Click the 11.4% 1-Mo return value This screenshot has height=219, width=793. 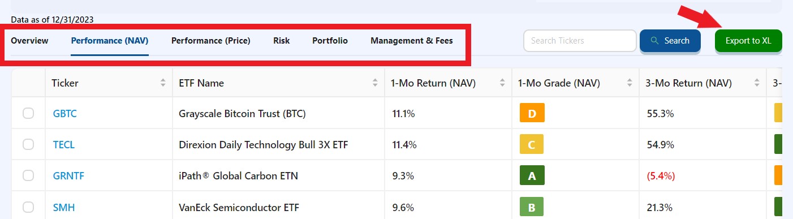(404, 145)
